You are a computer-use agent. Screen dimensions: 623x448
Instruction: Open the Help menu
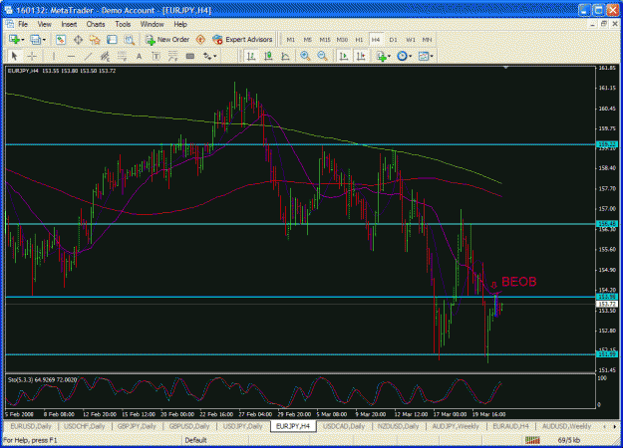pyautogui.click(x=180, y=25)
